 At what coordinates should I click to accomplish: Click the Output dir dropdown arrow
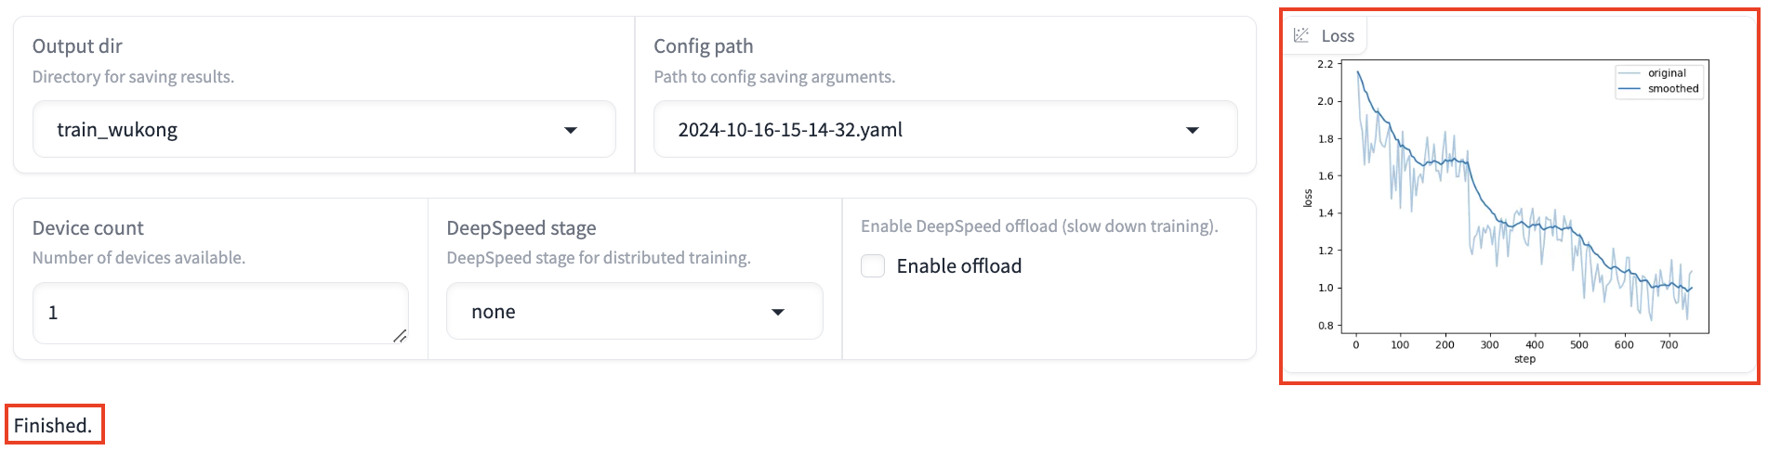[x=571, y=130]
